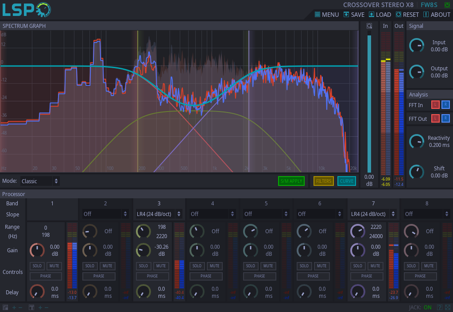Solo band 1

click(37, 266)
